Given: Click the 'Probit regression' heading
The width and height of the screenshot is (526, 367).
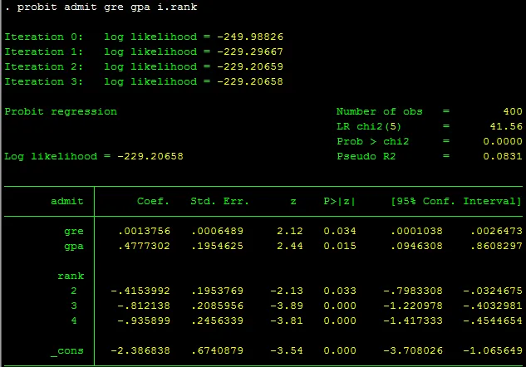Looking at the screenshot, I should click(x=61, y=111).
